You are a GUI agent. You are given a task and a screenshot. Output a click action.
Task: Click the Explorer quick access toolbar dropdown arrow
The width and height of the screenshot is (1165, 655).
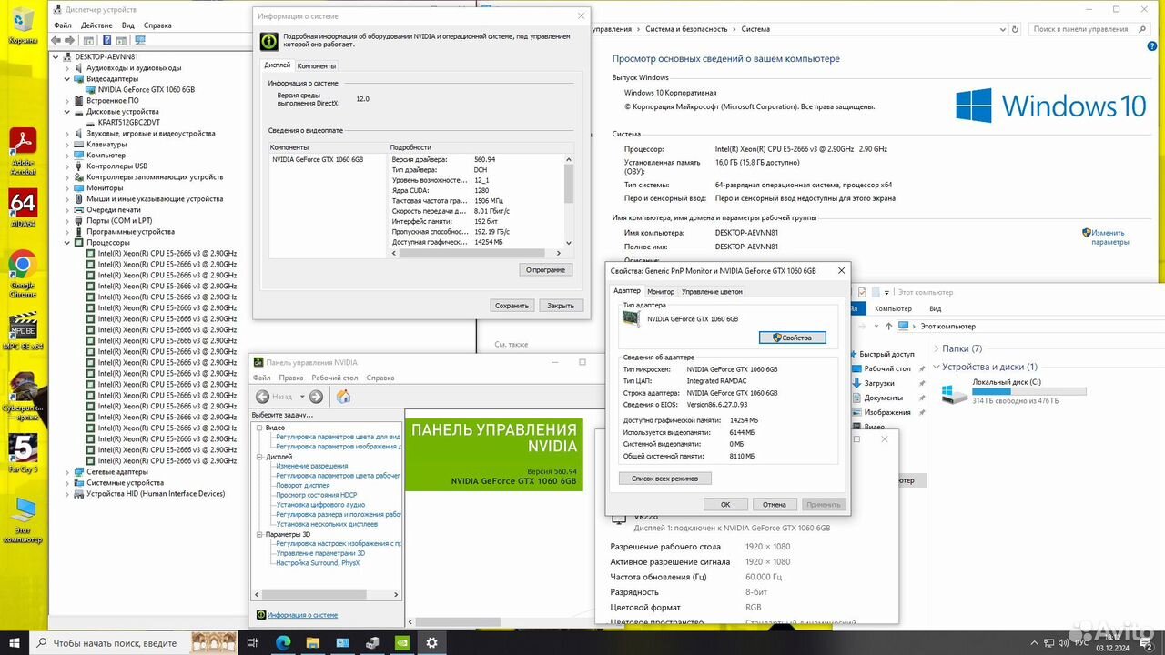(x=887, y=292)
